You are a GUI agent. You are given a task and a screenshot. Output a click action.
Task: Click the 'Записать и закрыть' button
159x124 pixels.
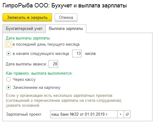tap(27, 17)
